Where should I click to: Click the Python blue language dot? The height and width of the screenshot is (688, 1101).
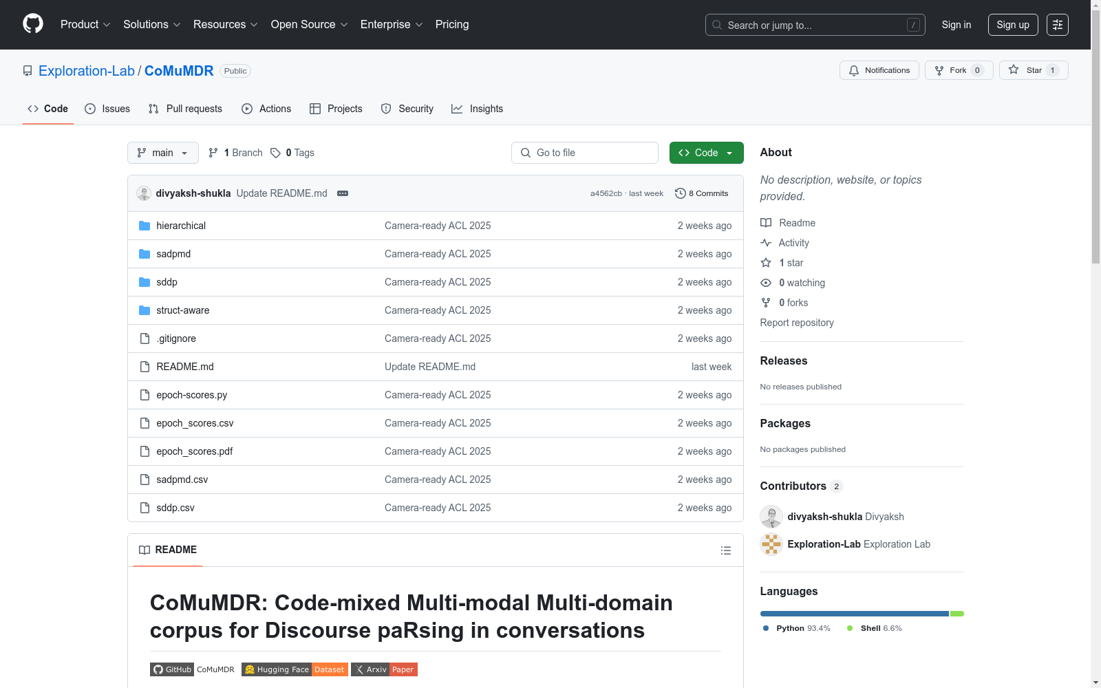click(x=766, y=628)
